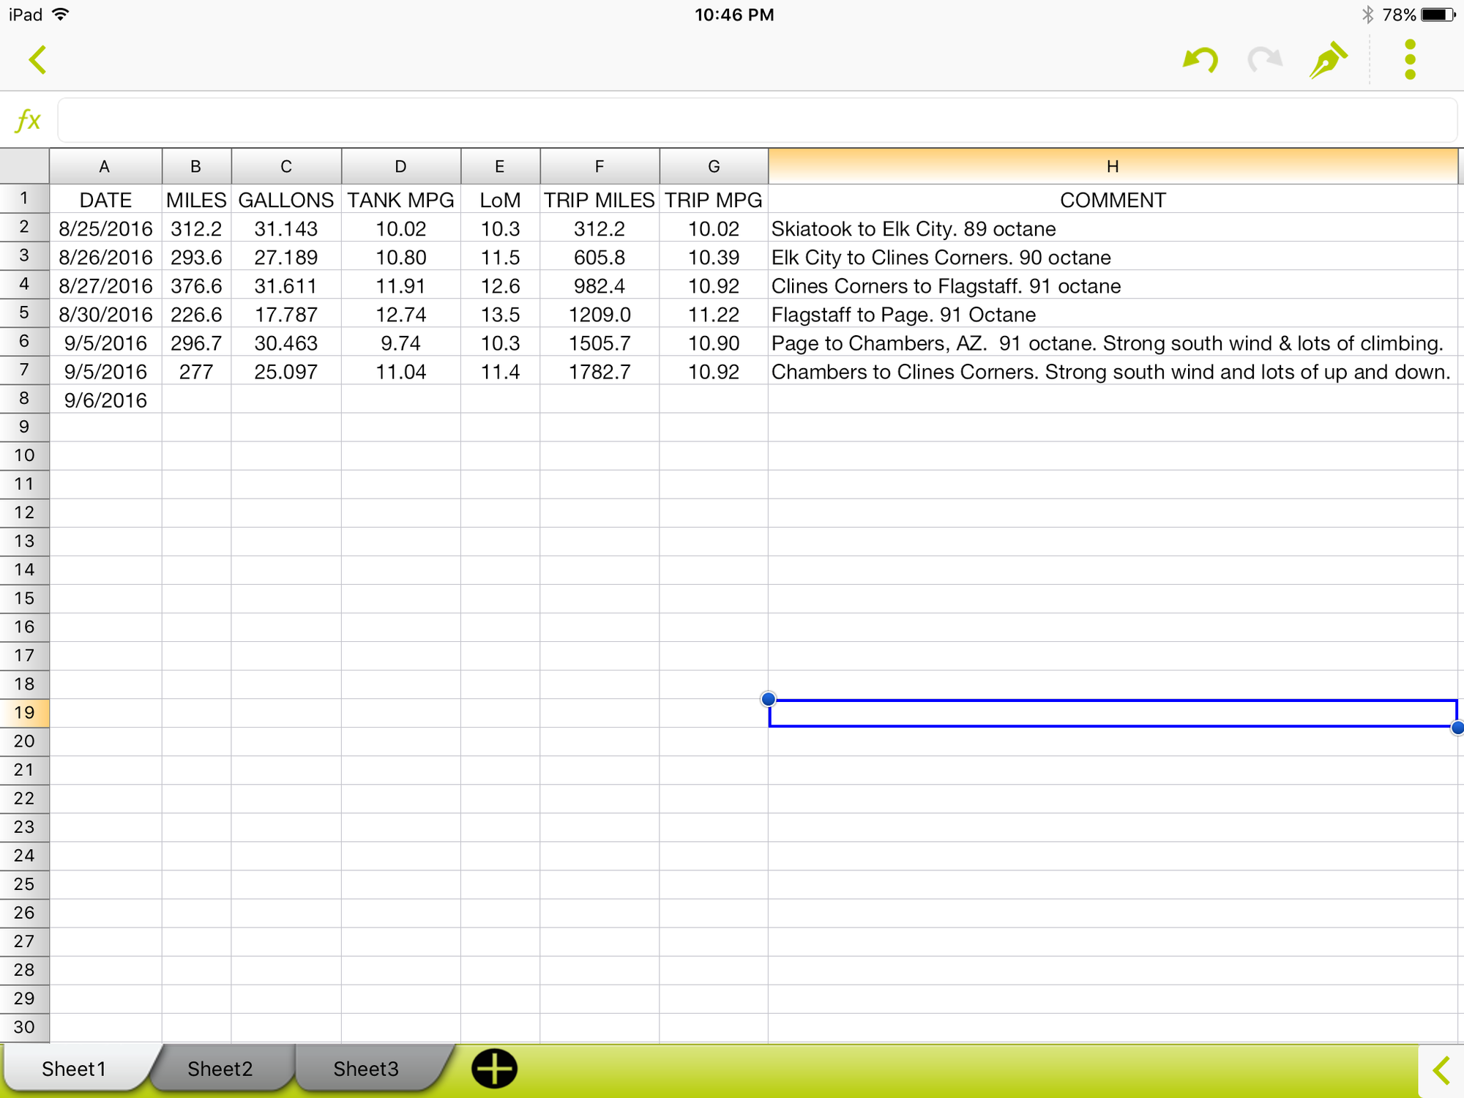Image resolution: width=1464 pixels, height=1098 pixels.
Task: Open the three-dot more options menu
Action: (1410, 60)
